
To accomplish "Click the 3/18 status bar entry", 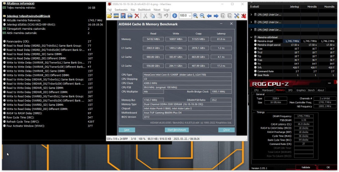I will click(x=133, y=138).
